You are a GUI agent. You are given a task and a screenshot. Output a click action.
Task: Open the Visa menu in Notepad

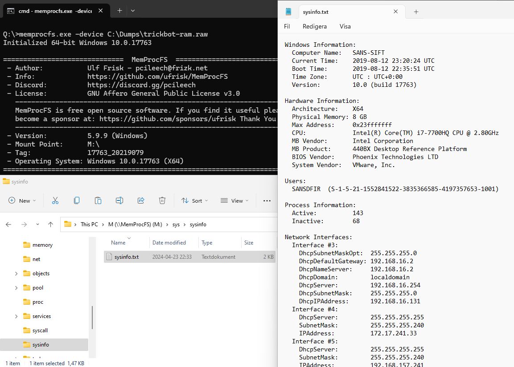pos(345,27)
